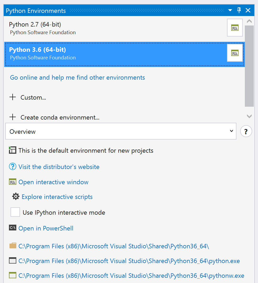Click the help button next to Overview
258x283 pixels.
246,131
